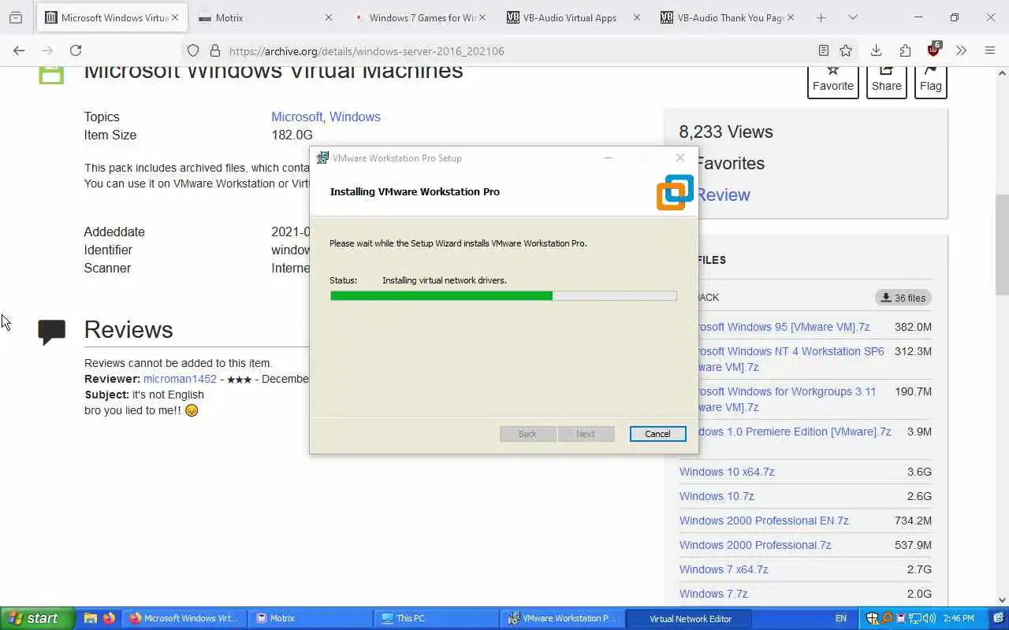This screenshot has width=1009, height=630.
Task: Open Windows 1.0 Premiere Edition link
Action: [x=795, y=432]
